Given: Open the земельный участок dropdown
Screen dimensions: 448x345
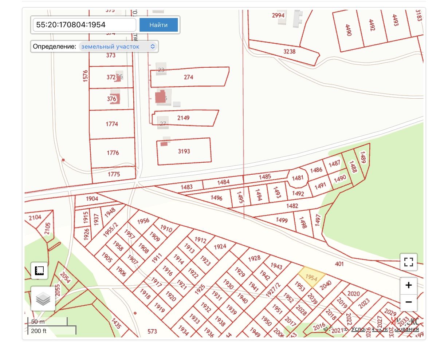Looking at the screenshot, I should click(118, 47).
